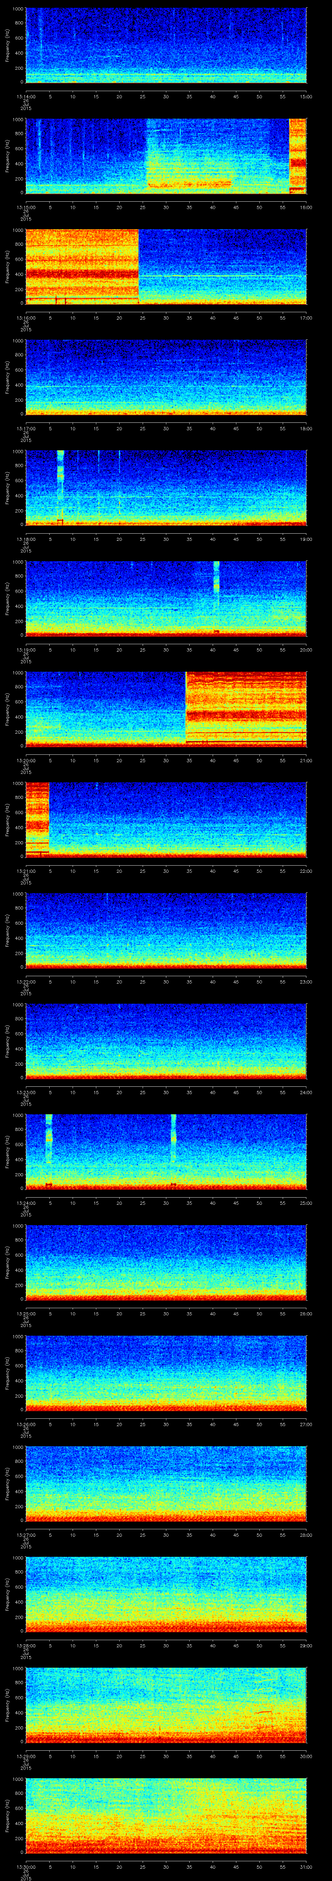Click the Frequency (Hz) axis label of 13:23:00 panel
This screenshot has height=1881, width=332.
[x=7, y=1041]
